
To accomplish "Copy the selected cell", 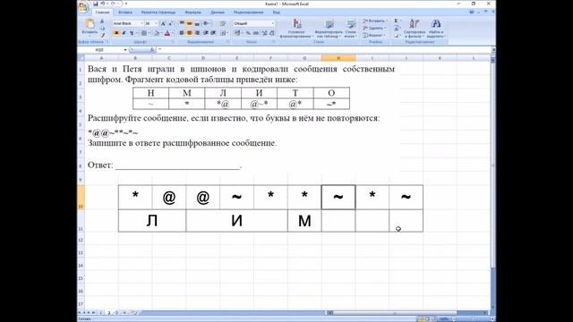I will [x=102, y=28].
